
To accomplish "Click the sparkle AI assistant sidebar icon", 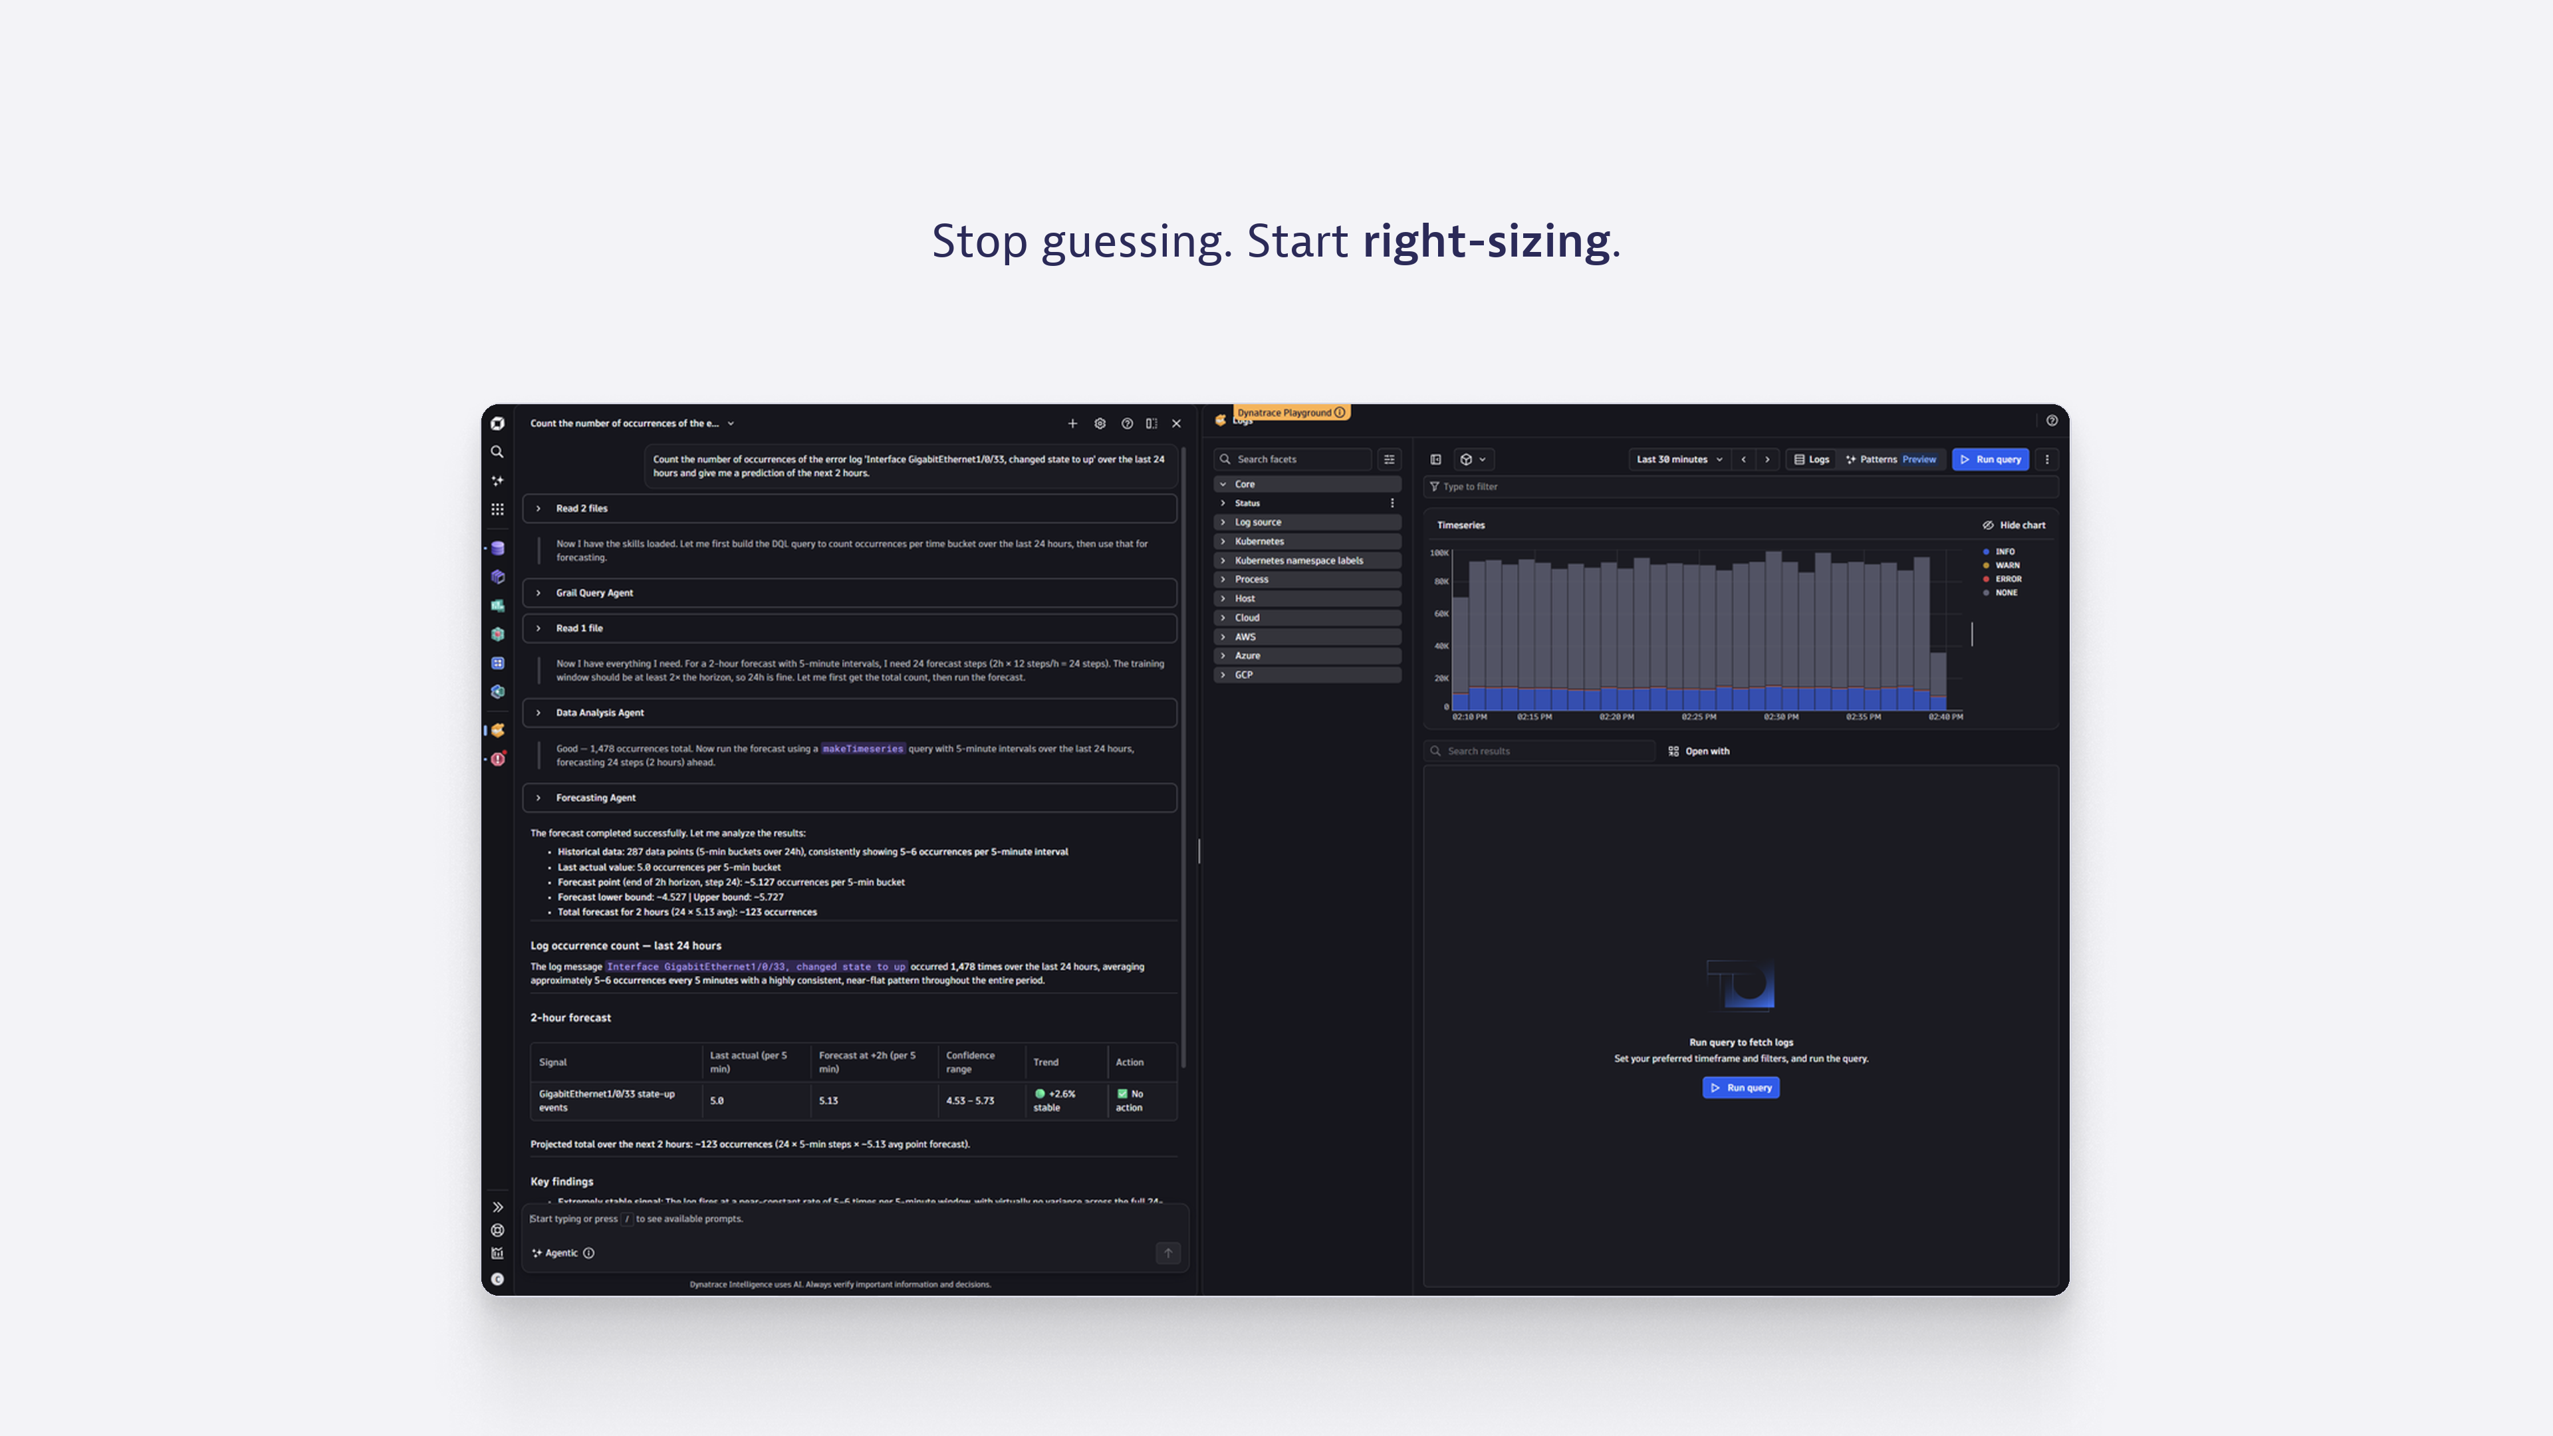I will (497, 481).
